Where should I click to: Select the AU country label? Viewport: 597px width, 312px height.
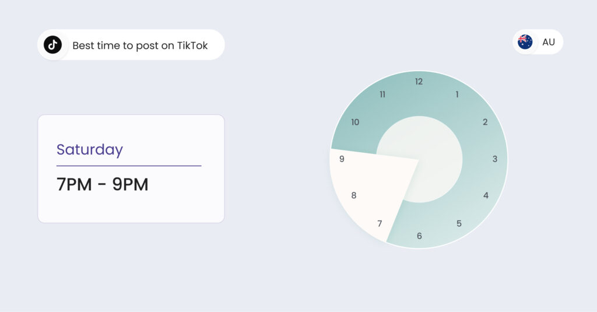coord(548,42)
